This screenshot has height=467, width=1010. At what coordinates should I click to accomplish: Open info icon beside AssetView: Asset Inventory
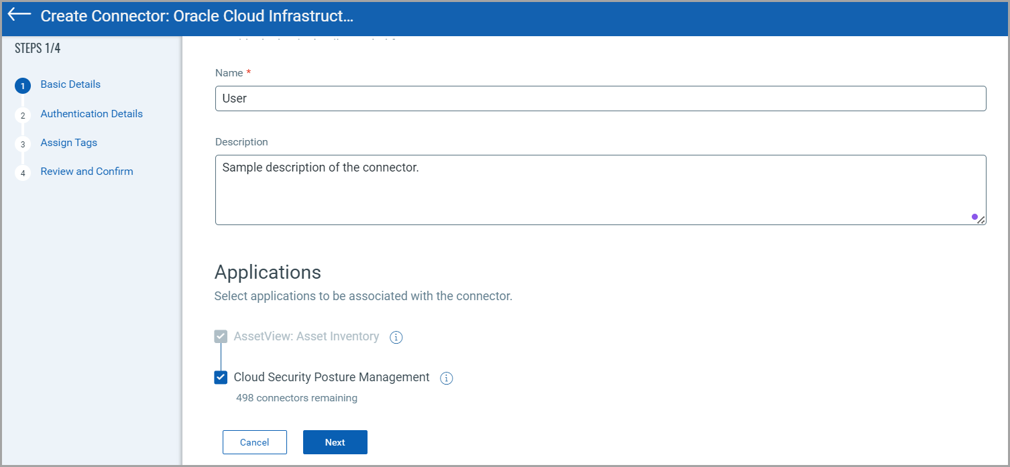click(x=396, y=337)
